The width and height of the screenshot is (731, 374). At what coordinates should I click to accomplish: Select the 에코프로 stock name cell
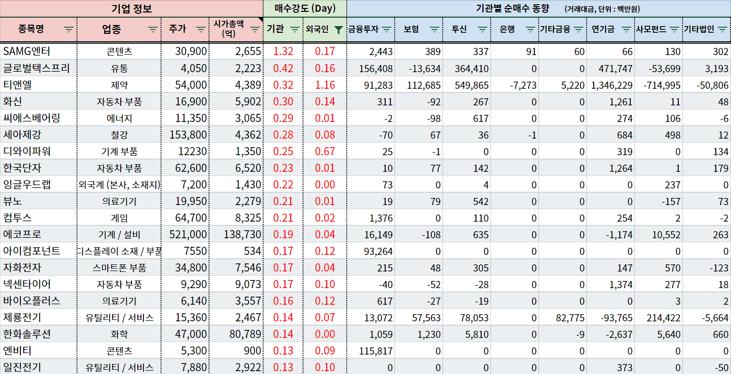pyautogui.click(x=38, y=234)
